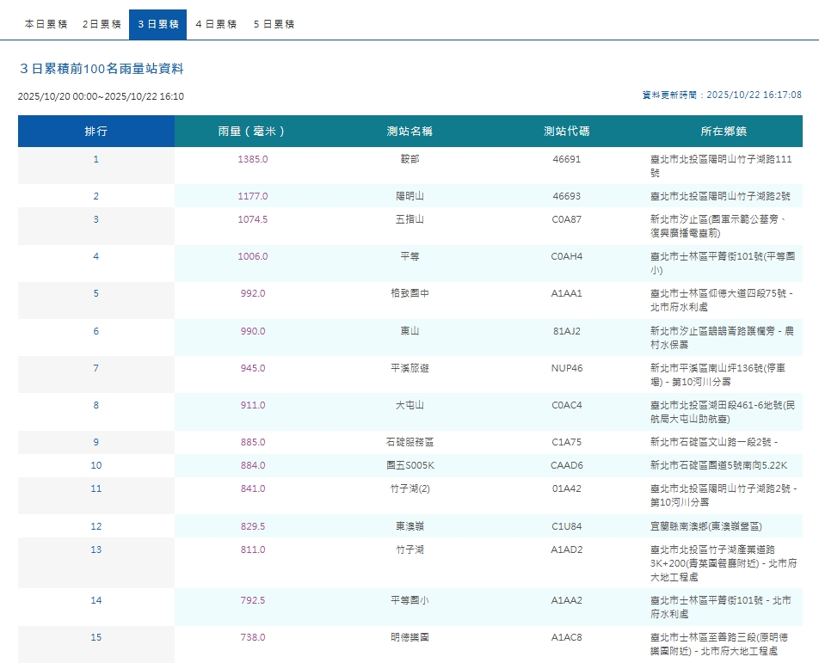Click rainfall value 792.5

tap(253, 600)
